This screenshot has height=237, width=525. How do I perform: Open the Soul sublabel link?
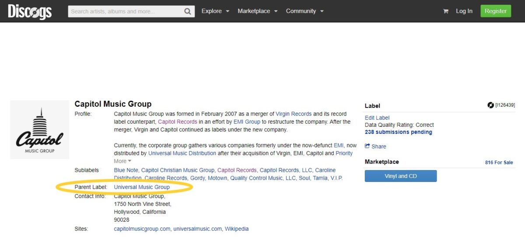pyautogui.click(x=304, y=178)
